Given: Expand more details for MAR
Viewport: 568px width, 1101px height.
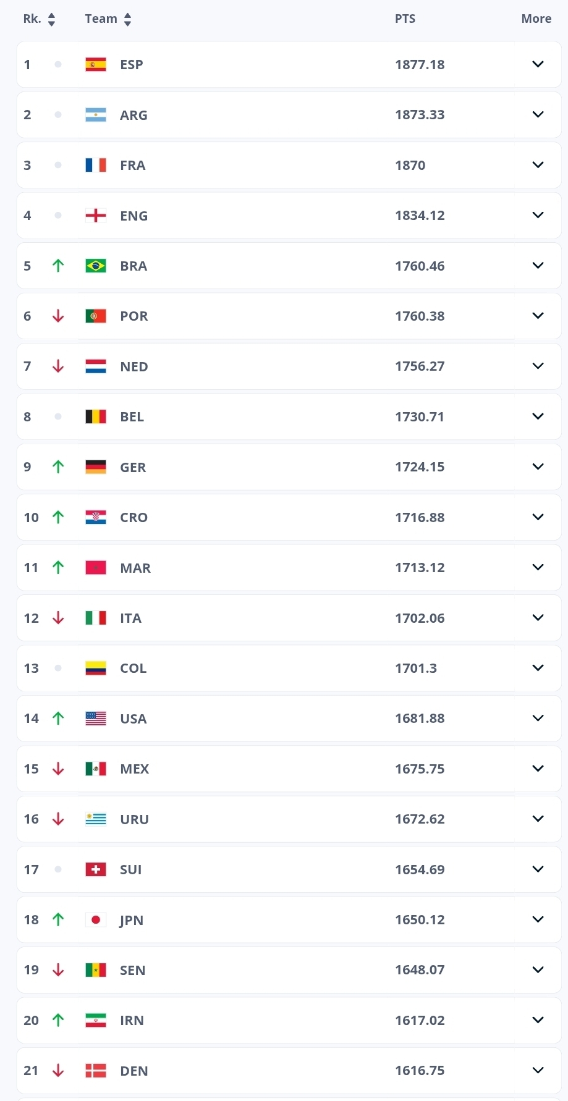Looking at the screenshot, I should (x=538, y=567).
